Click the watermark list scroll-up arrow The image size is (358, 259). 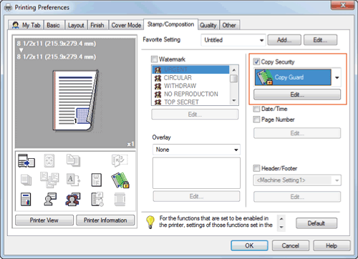point(234,69)
